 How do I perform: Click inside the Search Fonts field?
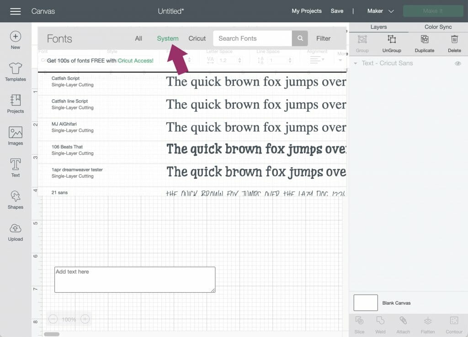252,38
